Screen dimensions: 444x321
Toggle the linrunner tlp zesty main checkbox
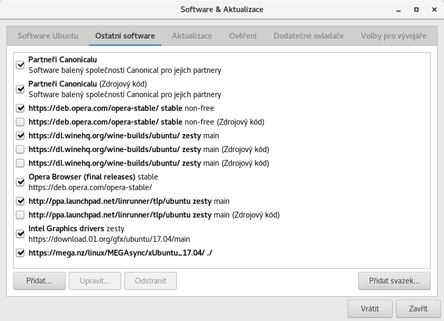click(x=21, y=201)
